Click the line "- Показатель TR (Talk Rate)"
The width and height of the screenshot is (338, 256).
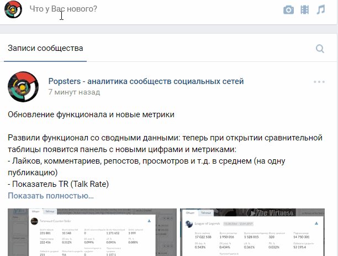click(x=58, y=184)
